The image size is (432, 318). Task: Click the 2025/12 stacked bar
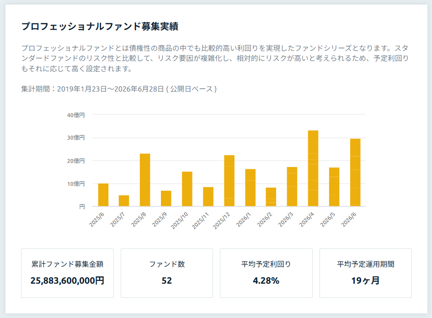[229, 181]
